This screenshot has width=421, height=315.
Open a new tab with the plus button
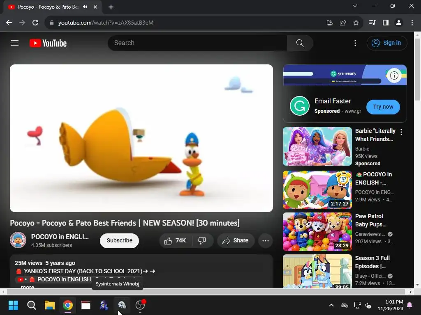pos(111,7)
